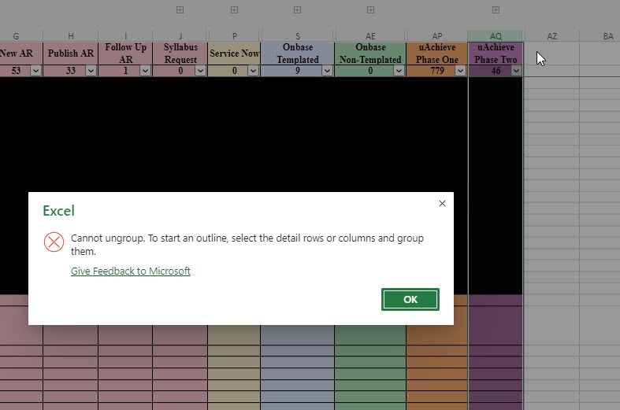Select column S header
The width and height of the screenshot is (620, 410).
[x=298, y=36]
